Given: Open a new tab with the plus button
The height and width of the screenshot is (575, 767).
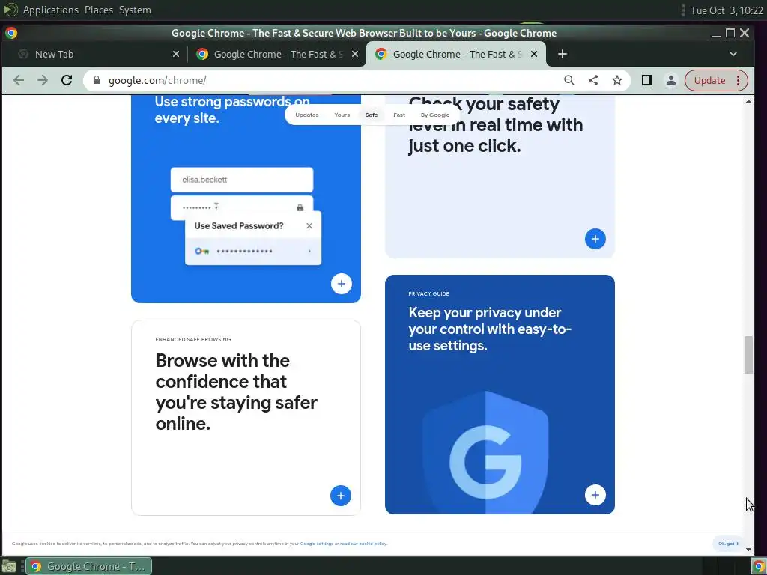Looking at the screenshot, I should coord(563,54).
